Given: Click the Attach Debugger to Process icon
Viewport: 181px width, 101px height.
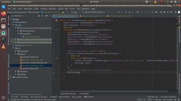Looking at the screenshot, I should click(x=130, y=12).
